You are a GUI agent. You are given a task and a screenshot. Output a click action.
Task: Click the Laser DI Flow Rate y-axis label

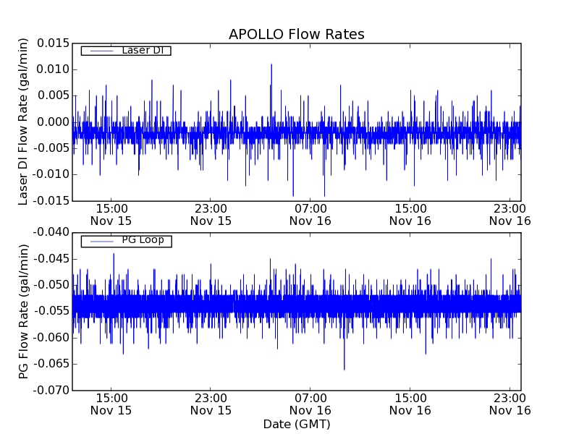pyautogui.click(x=23, y=122)
